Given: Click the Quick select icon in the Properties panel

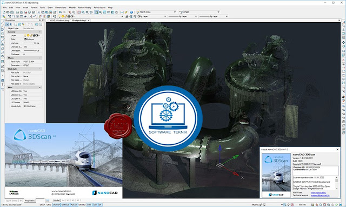Looking at the screenshot, I should (x=23, y=24).
